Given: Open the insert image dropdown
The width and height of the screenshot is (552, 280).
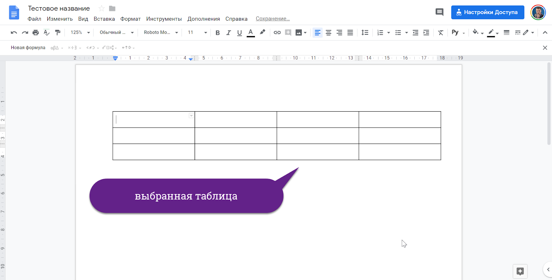Looking at the screenshot, I should click(x=301, y=32).
